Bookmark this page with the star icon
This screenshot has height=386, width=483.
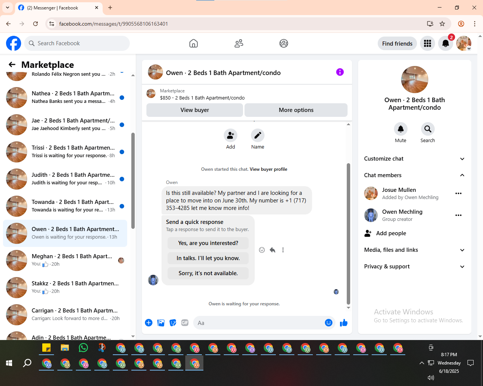coord(442,24)
